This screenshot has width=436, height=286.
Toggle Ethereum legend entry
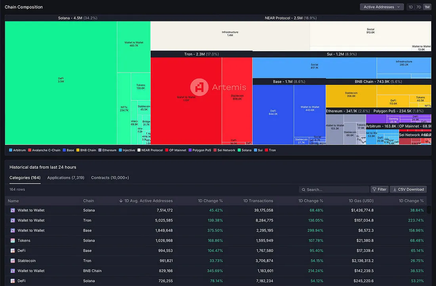click(x=107, y=150)
